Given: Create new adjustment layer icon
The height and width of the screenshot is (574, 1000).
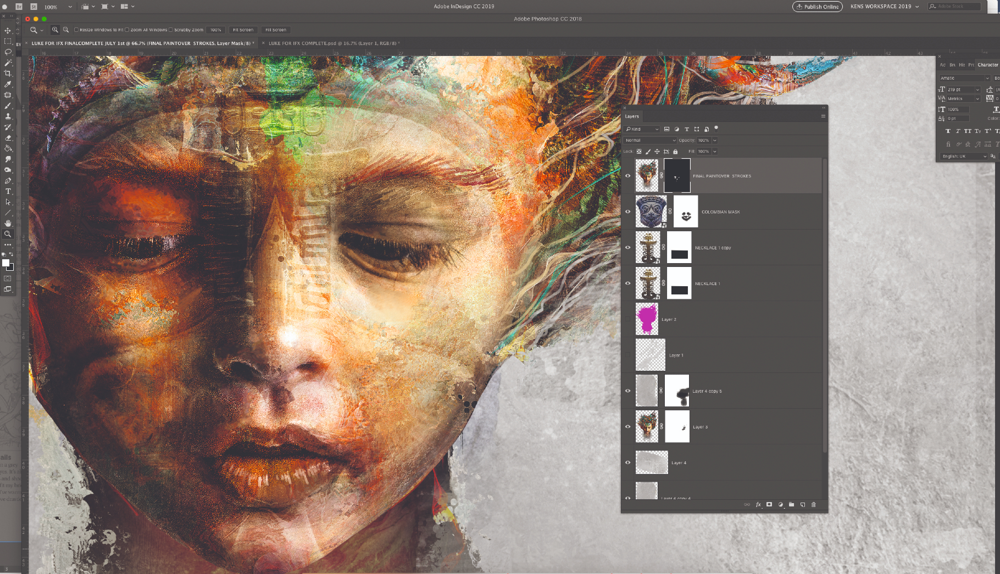Looking at the screenshot, I should tap(780, 504).
